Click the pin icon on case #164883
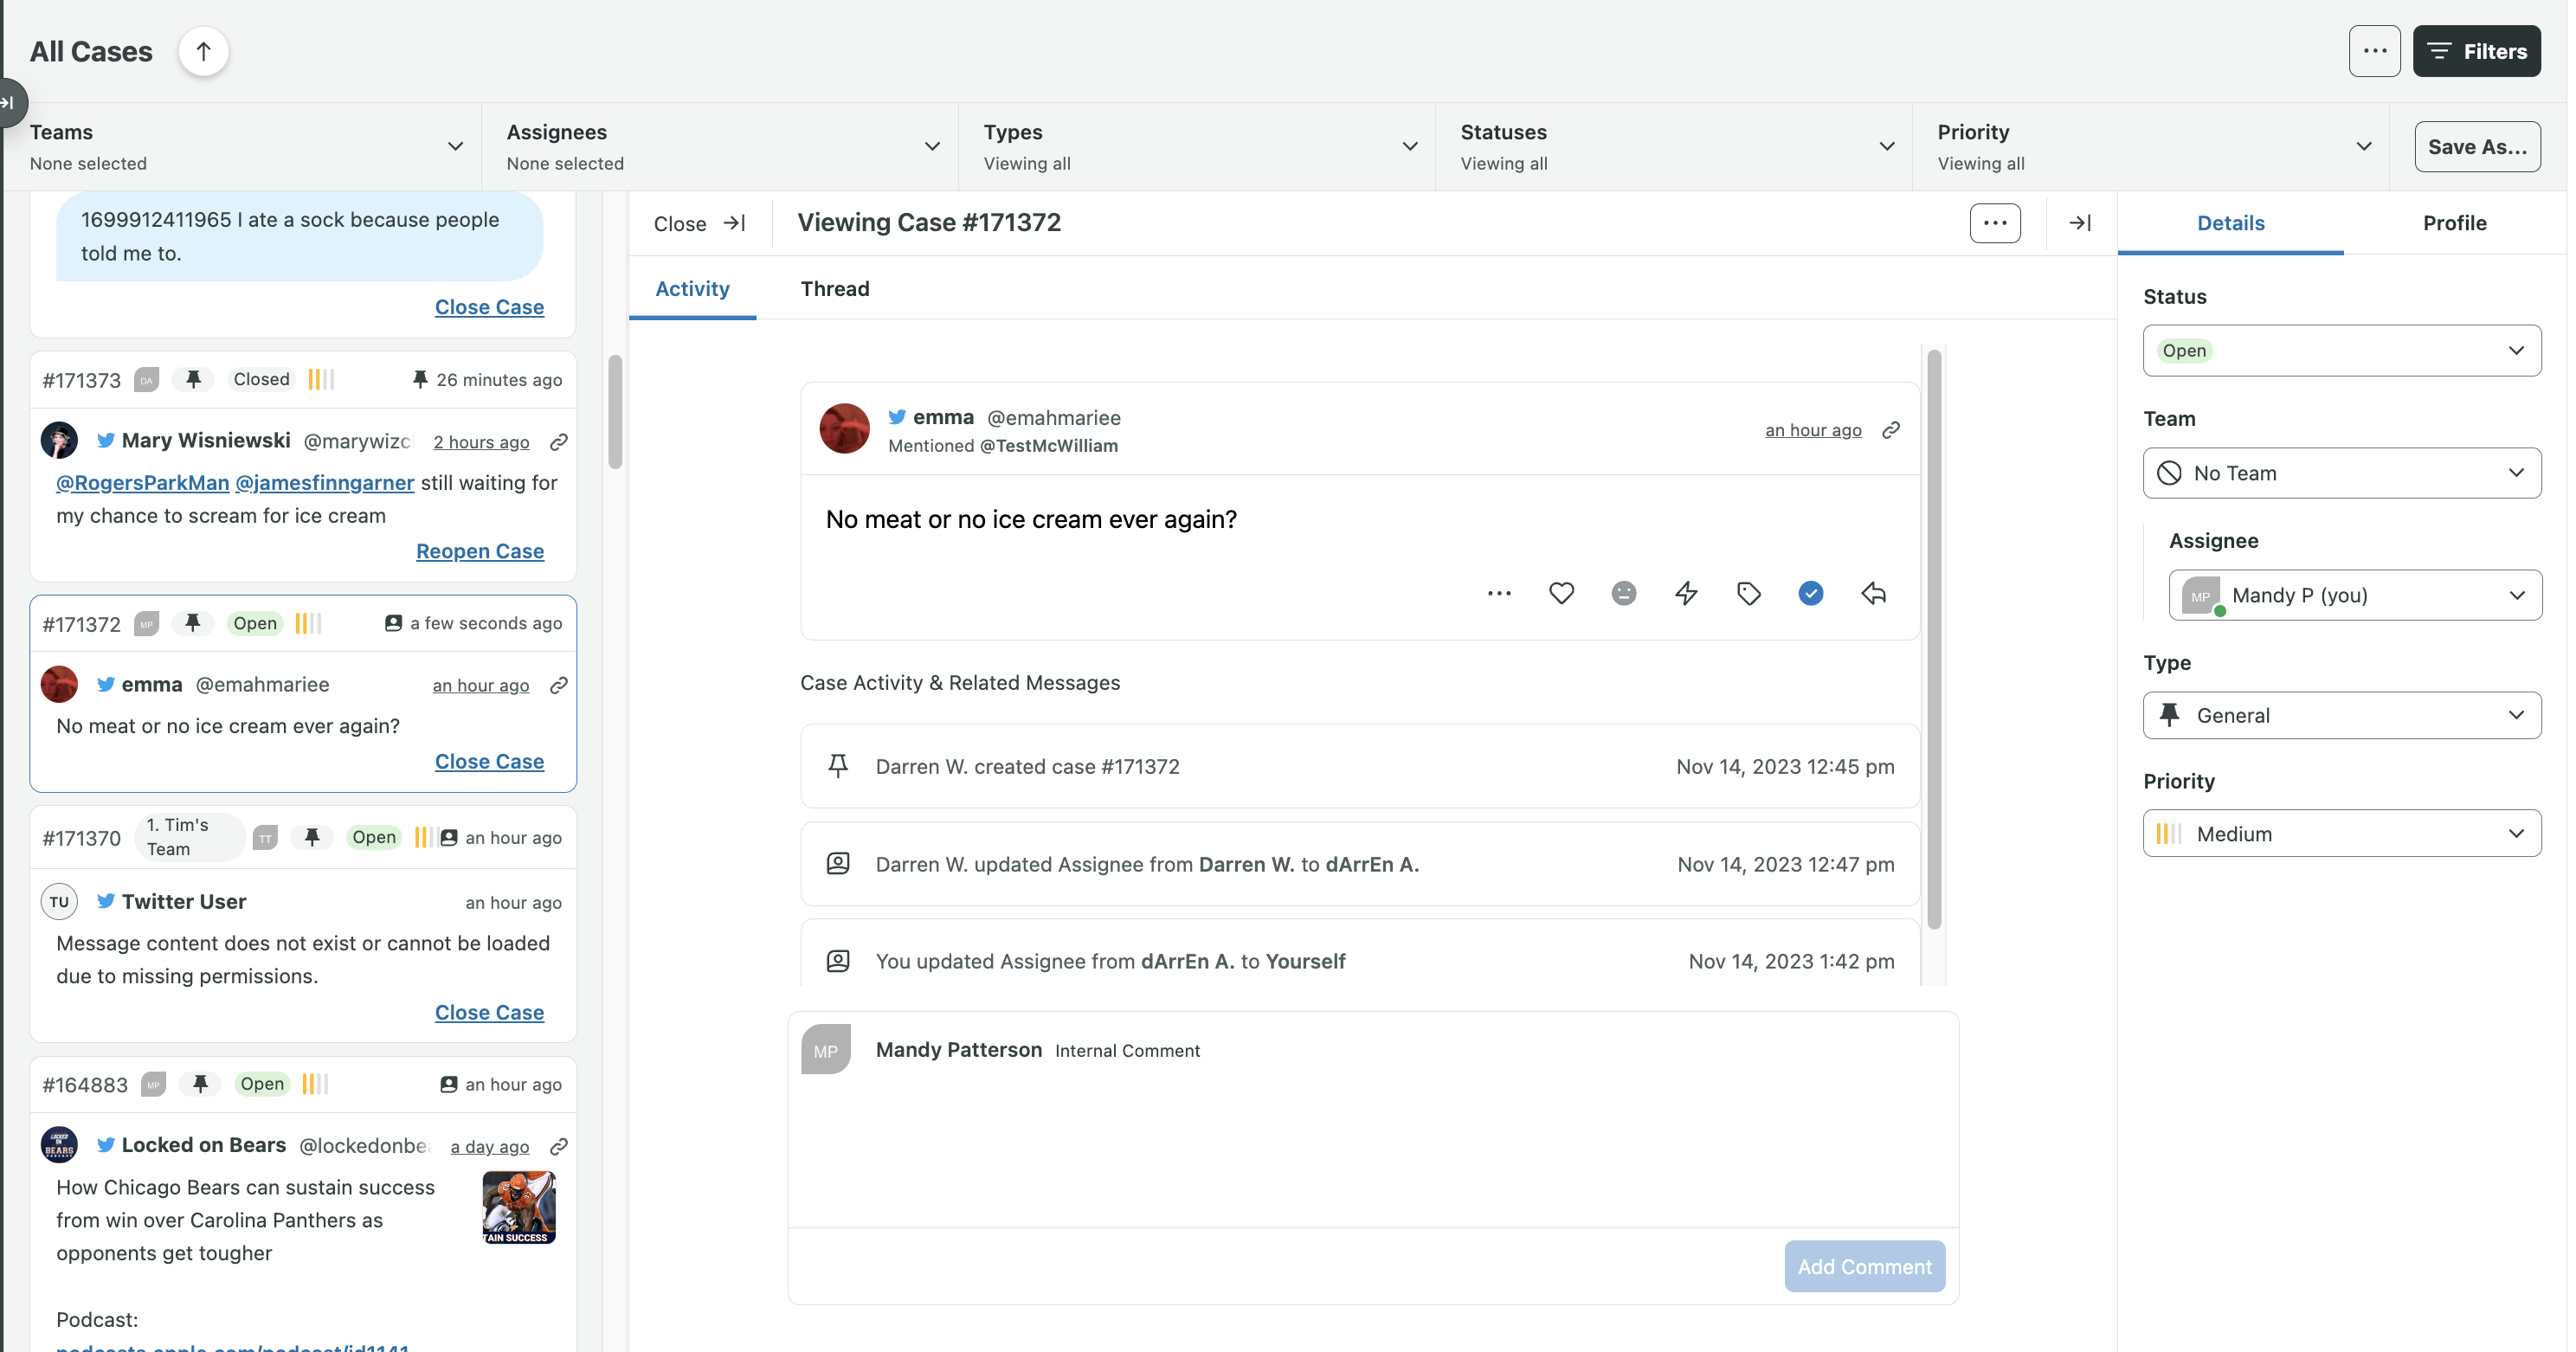Screen dimensions: 2576x1352 point(200,1084)
